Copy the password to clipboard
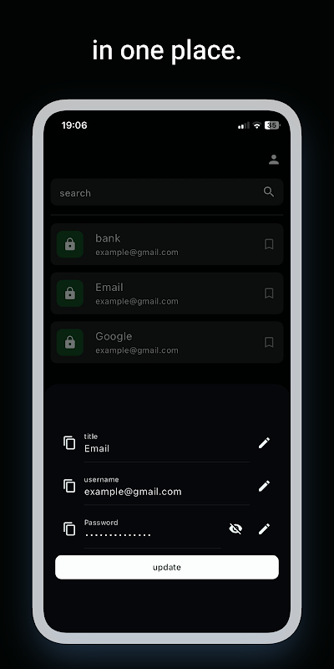 pos(69,529)
